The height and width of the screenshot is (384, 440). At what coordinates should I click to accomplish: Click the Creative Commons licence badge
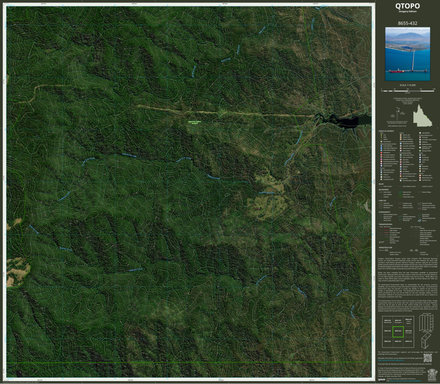[382, 379]
